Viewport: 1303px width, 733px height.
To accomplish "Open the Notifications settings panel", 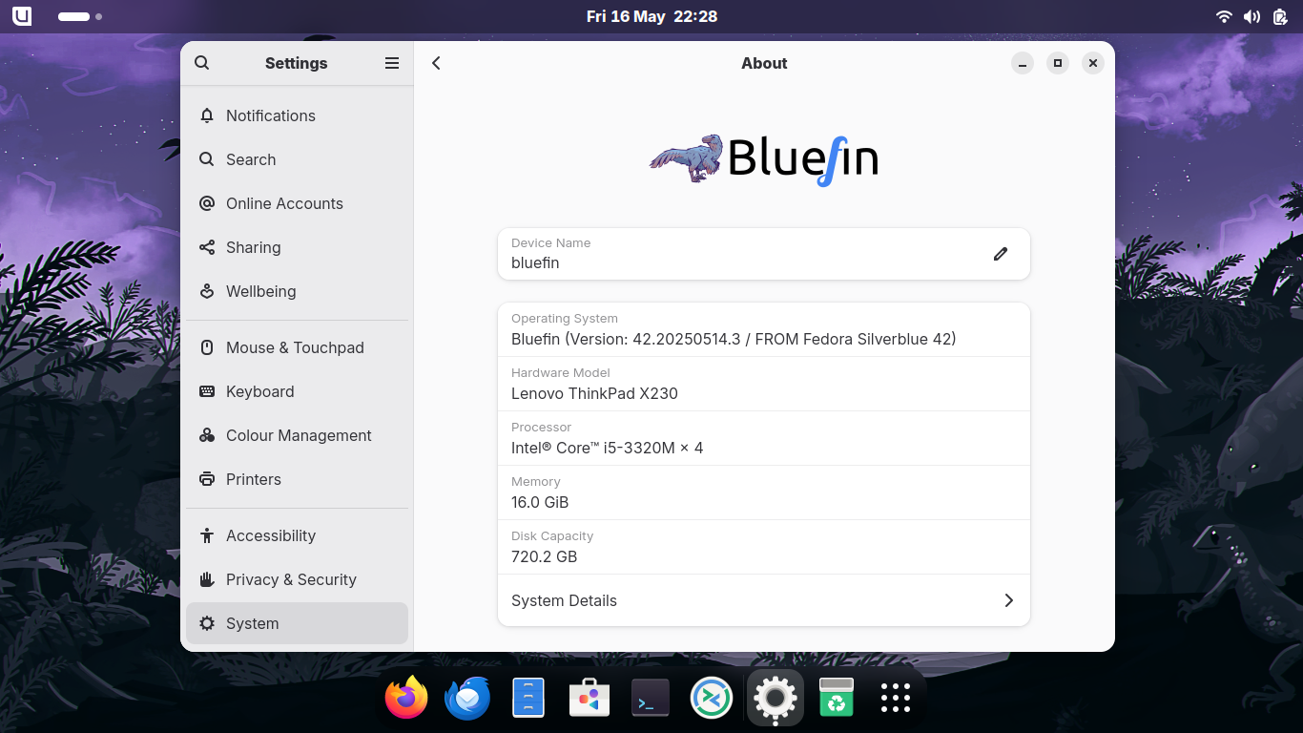I will [297, 115].
